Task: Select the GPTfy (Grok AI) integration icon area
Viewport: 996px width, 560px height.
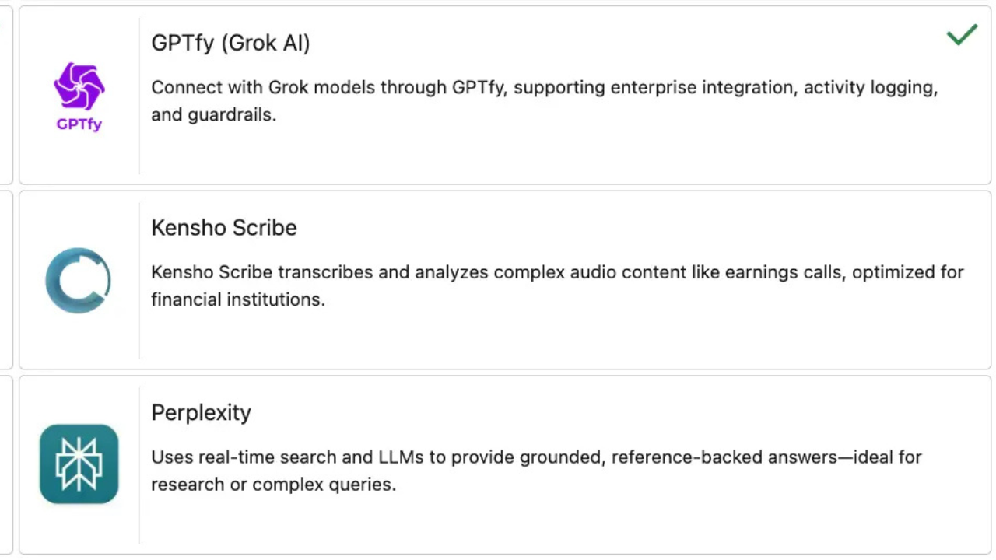Action: [x=79, y=93]
